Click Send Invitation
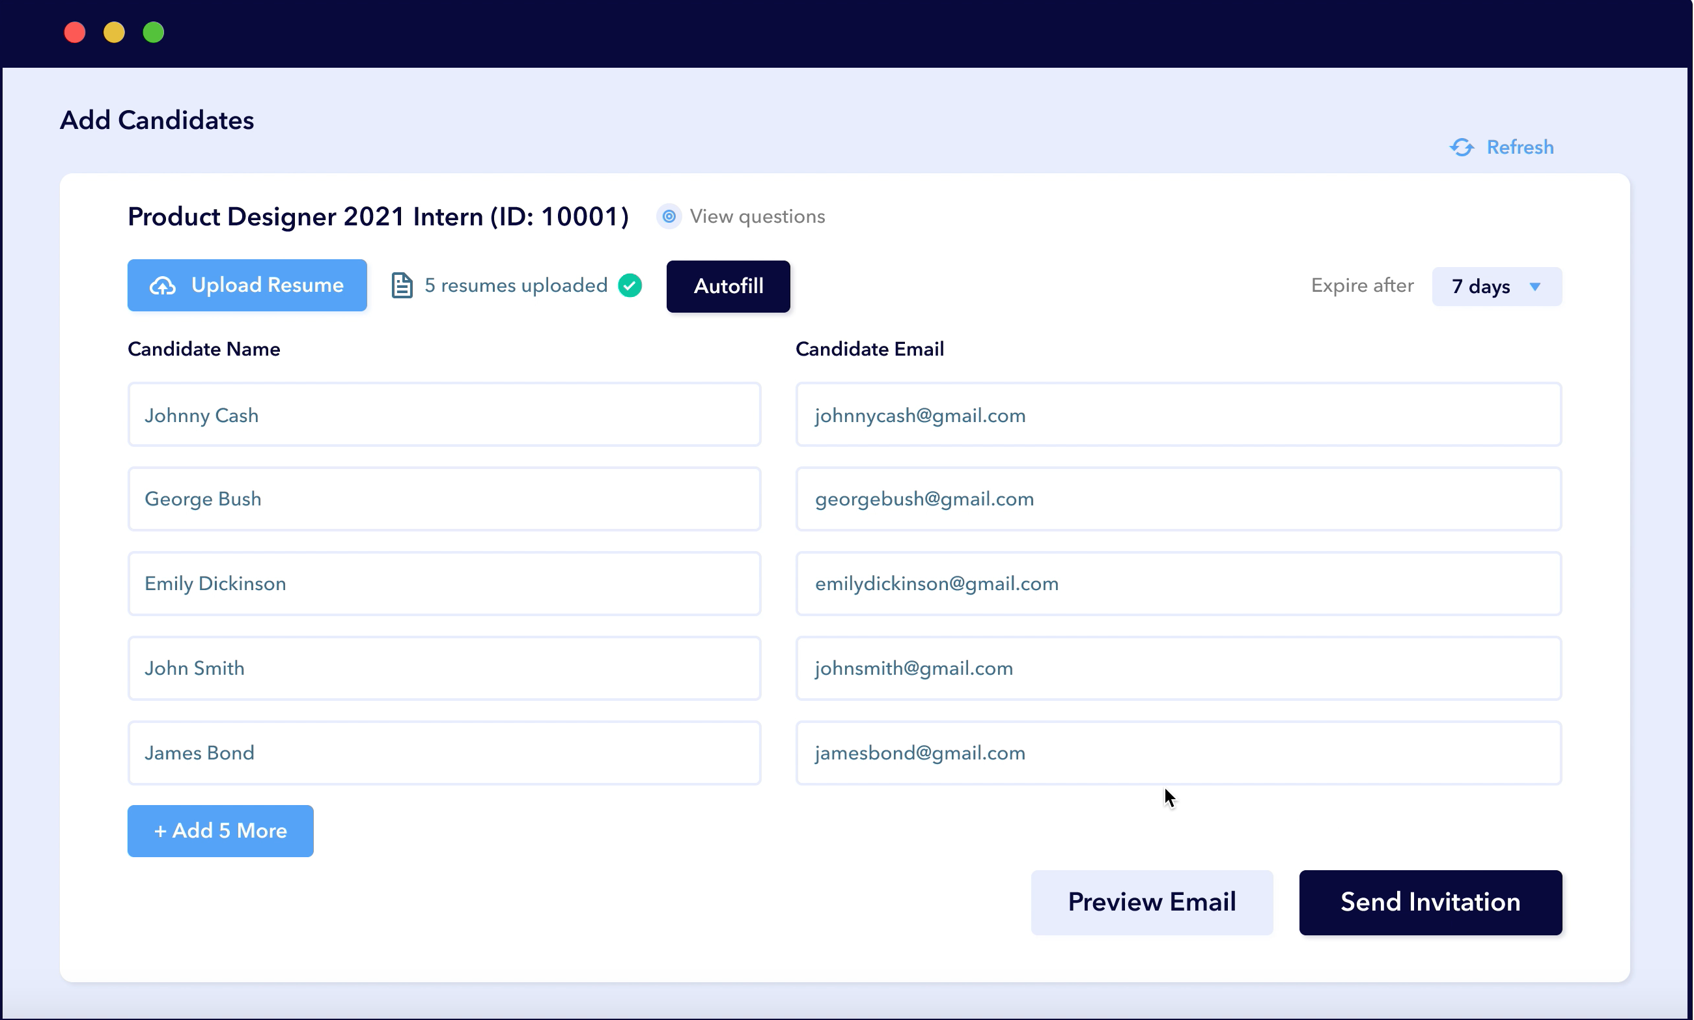 click(x=1430, y=901)
